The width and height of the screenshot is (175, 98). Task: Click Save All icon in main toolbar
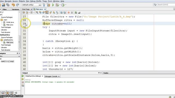click(8, 5)
